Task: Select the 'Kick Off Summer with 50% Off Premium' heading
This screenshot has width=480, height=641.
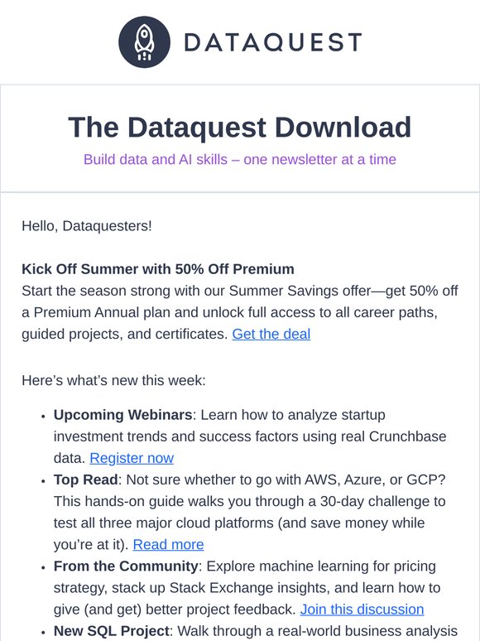Action: [158, 269]
